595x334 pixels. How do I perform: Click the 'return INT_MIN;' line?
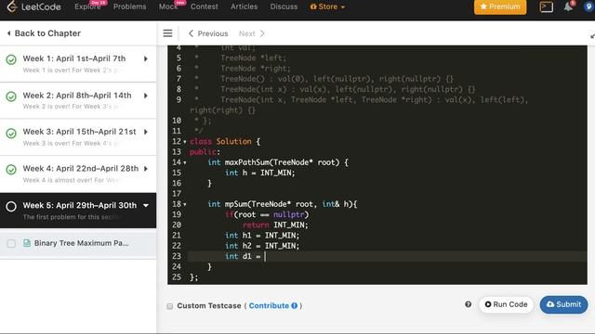pos(275,225)
